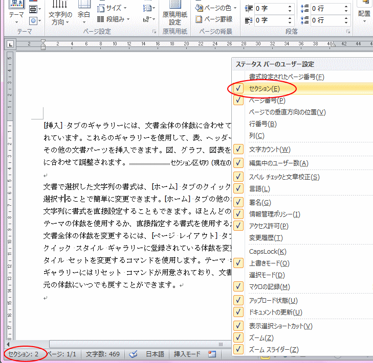This screenshot has width=373, height=363.
Task: Click セクション: 2 in status bar
Action: [x=24, y=354]
